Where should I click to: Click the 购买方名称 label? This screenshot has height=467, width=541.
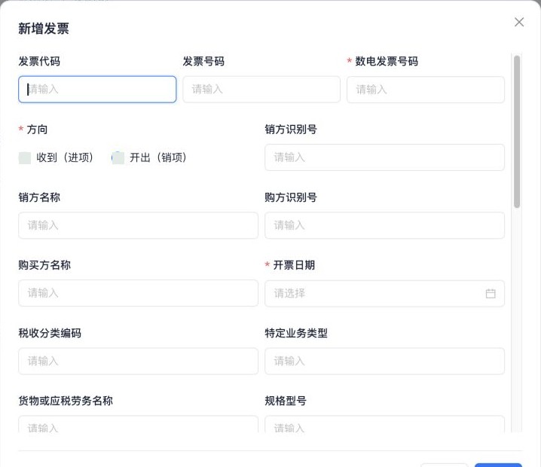click(44, 265)
